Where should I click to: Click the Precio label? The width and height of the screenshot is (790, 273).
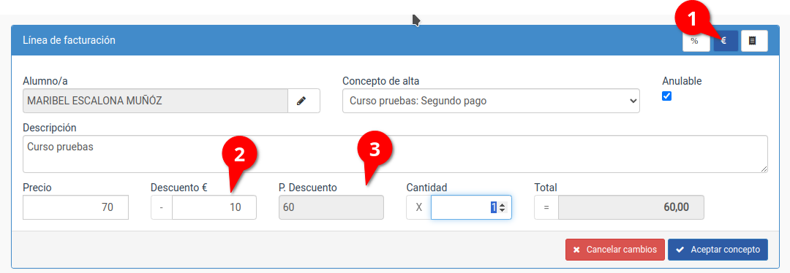click(37, 188)
